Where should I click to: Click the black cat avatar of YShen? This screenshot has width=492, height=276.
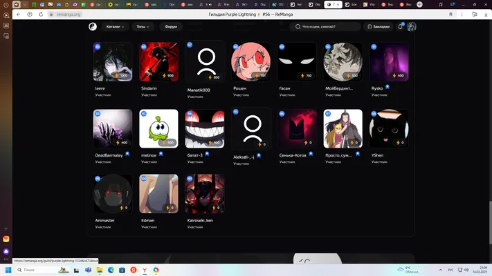389,128
